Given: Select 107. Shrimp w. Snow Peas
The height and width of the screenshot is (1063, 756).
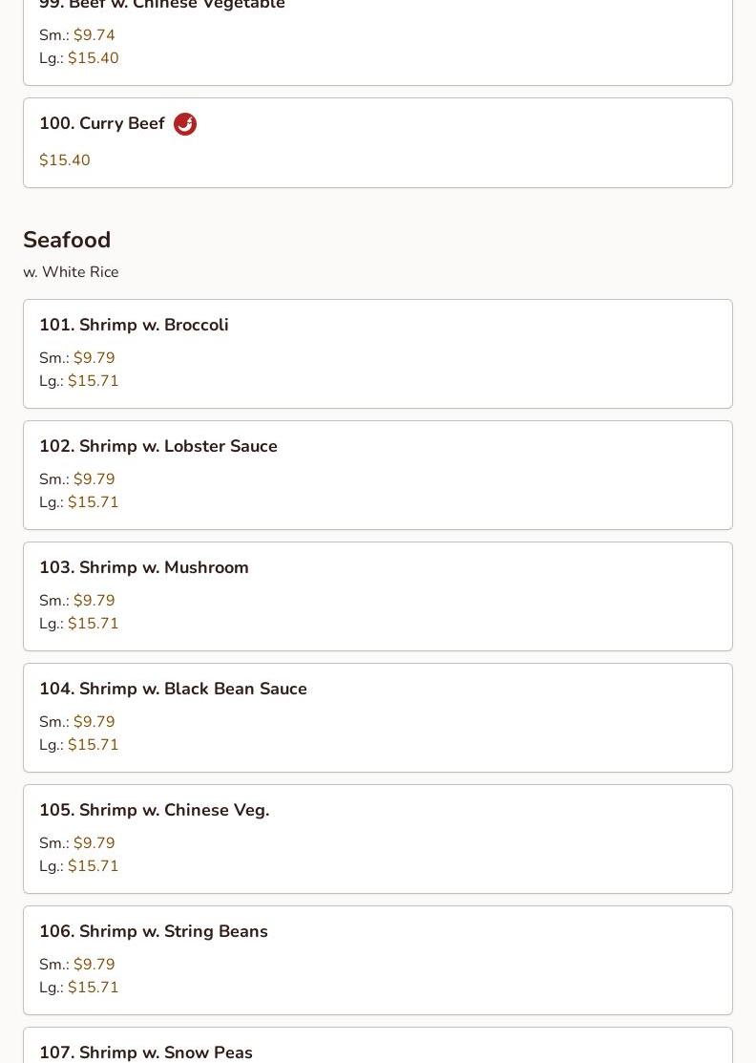Looking at the screenshot, I should 378,1046.
